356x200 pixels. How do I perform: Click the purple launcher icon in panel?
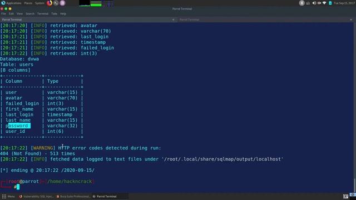(62, 3)
